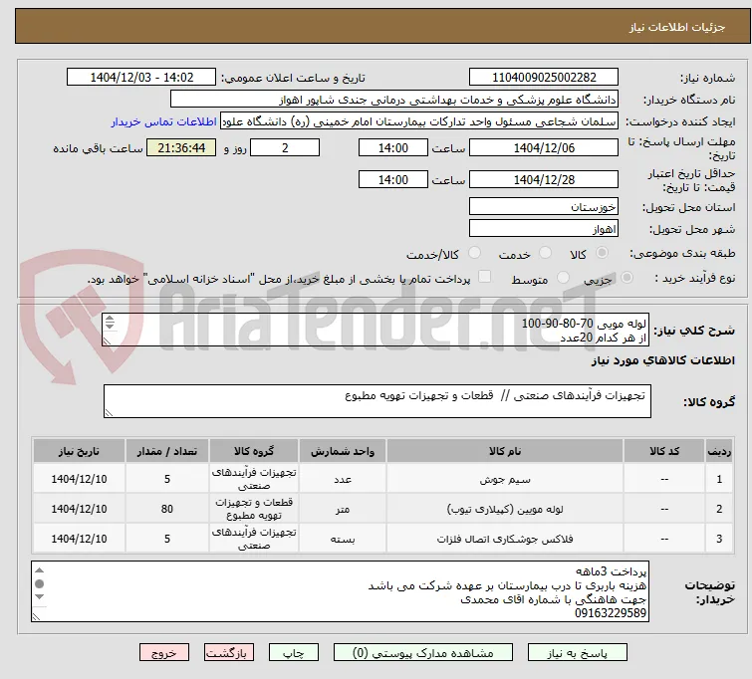
Task: Click the remaining days field showing 2
Action: 285,147
